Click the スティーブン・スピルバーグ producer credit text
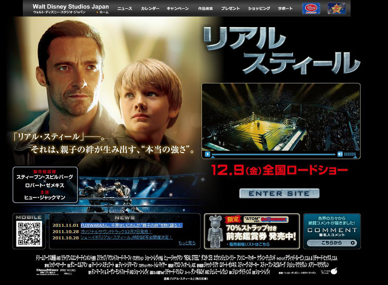The height and width of the screenshot is (285, 388). [x=45, y=177]
